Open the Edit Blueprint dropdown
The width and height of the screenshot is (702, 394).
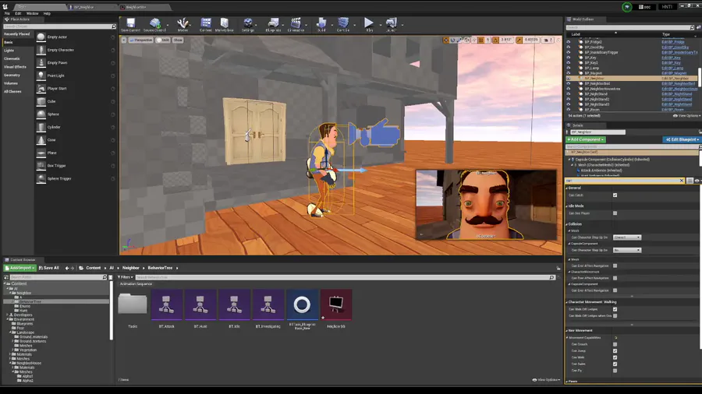(682, 139)
